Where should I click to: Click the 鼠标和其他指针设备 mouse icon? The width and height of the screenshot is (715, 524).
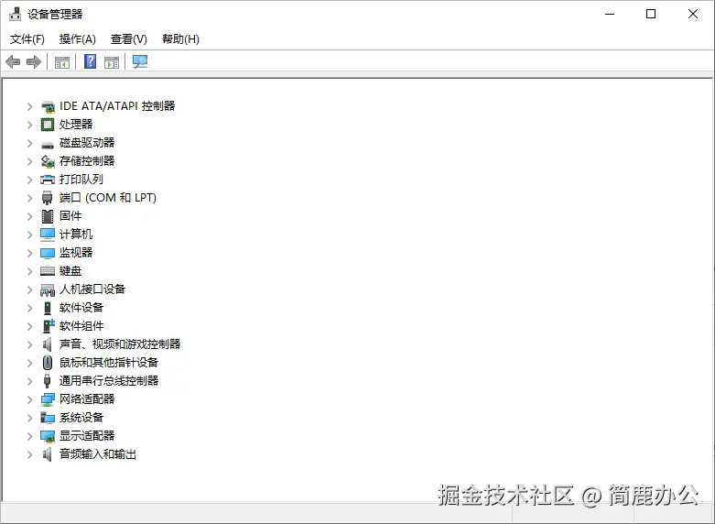48,363
